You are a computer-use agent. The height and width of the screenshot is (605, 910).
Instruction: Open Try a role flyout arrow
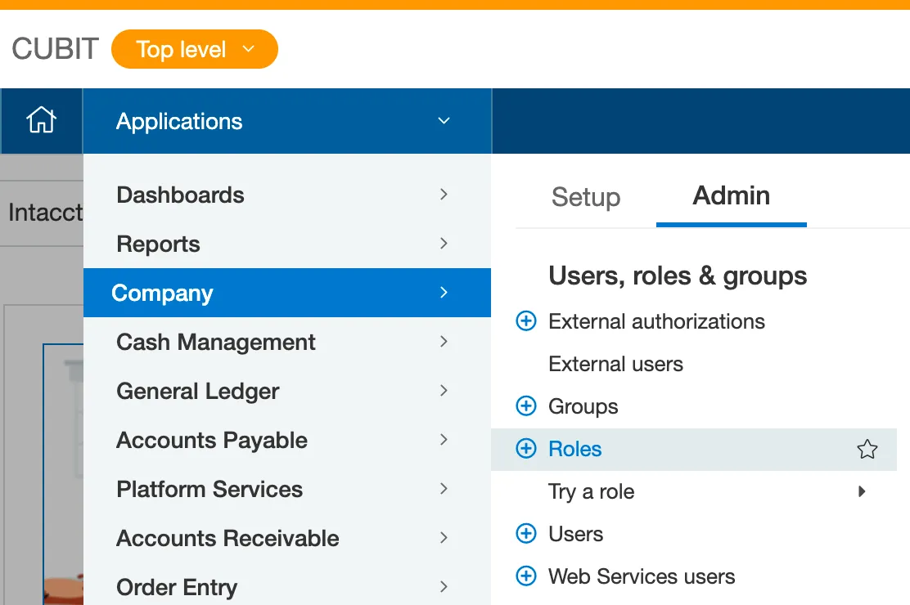pyautogui.click(x=862, y=491)
